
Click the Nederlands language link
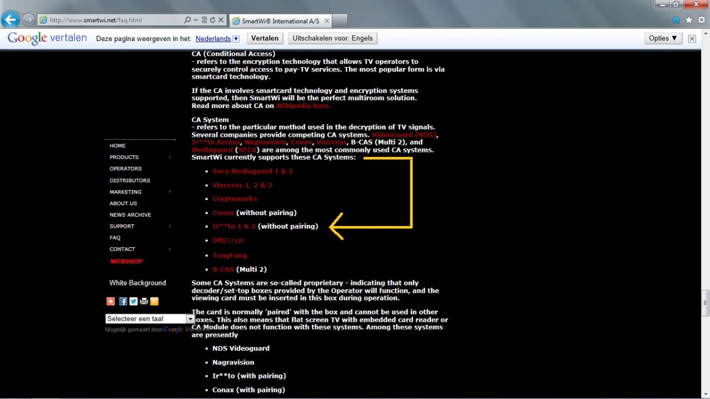(x=214, y=39)
